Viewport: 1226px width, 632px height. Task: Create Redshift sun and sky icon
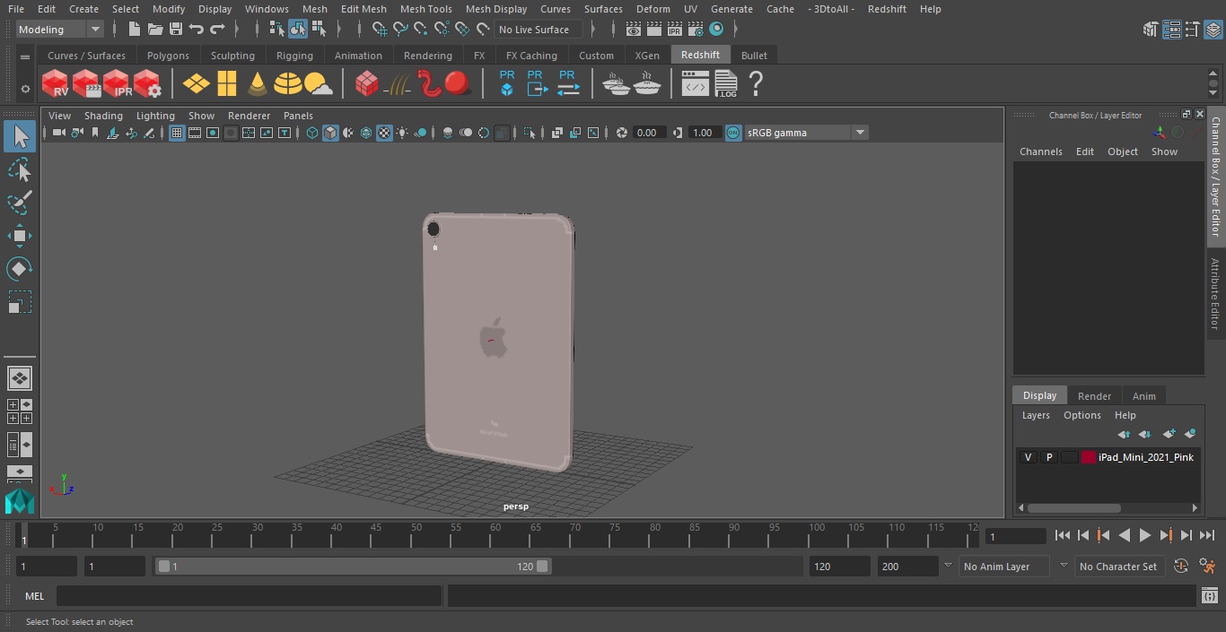(x=319, y=84)
